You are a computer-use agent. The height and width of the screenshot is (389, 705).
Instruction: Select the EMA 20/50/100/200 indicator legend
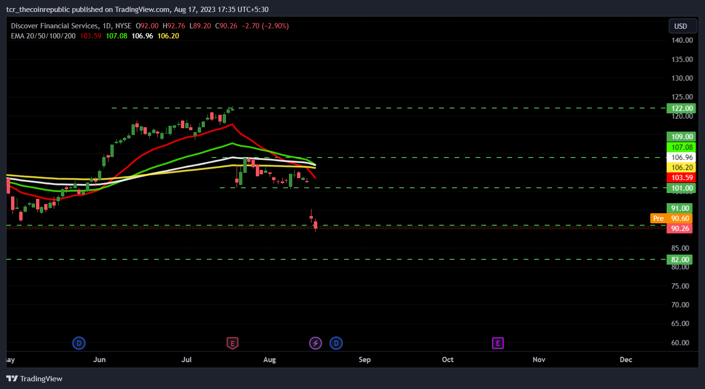[x=43, y=36]
